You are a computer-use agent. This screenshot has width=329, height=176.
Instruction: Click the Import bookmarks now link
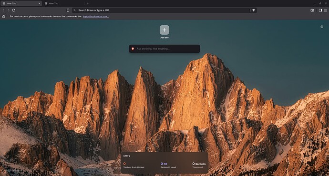(96, 16)
